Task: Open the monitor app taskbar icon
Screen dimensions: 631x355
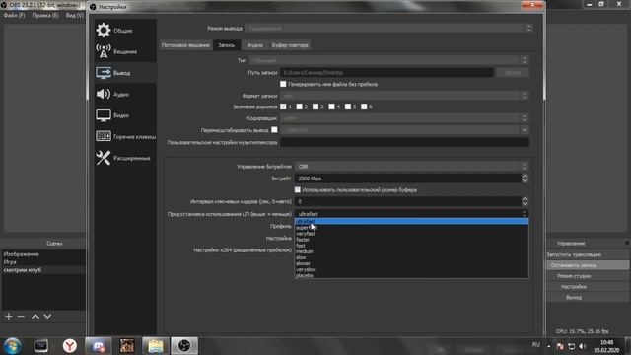Action: point(41,346)
